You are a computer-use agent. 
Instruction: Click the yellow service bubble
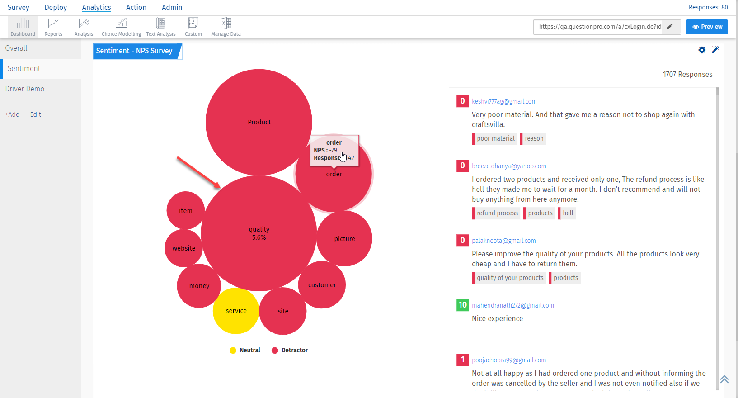tap(236, 311)
